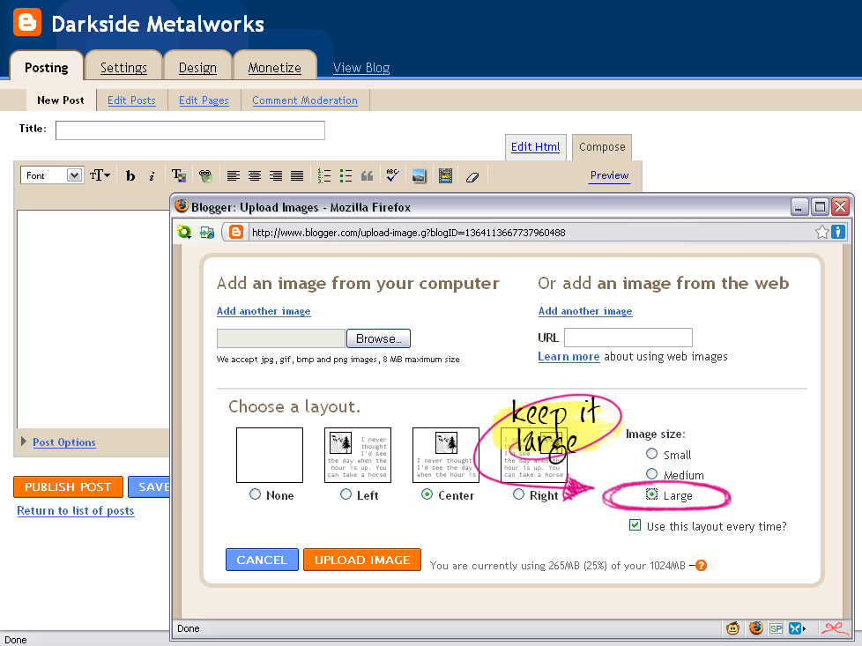The width and height of the screenshot is (862, 646).
Task: Select the Right layout radio button
Action: click(x=518, y=494)
